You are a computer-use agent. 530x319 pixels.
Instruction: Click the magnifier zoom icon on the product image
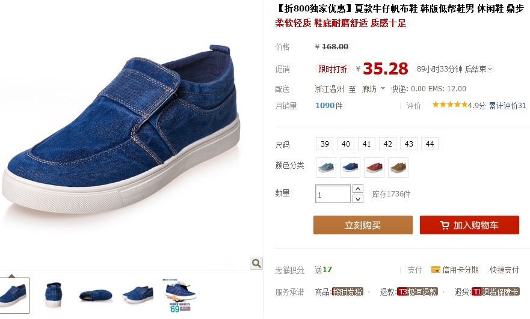point(256,263)
